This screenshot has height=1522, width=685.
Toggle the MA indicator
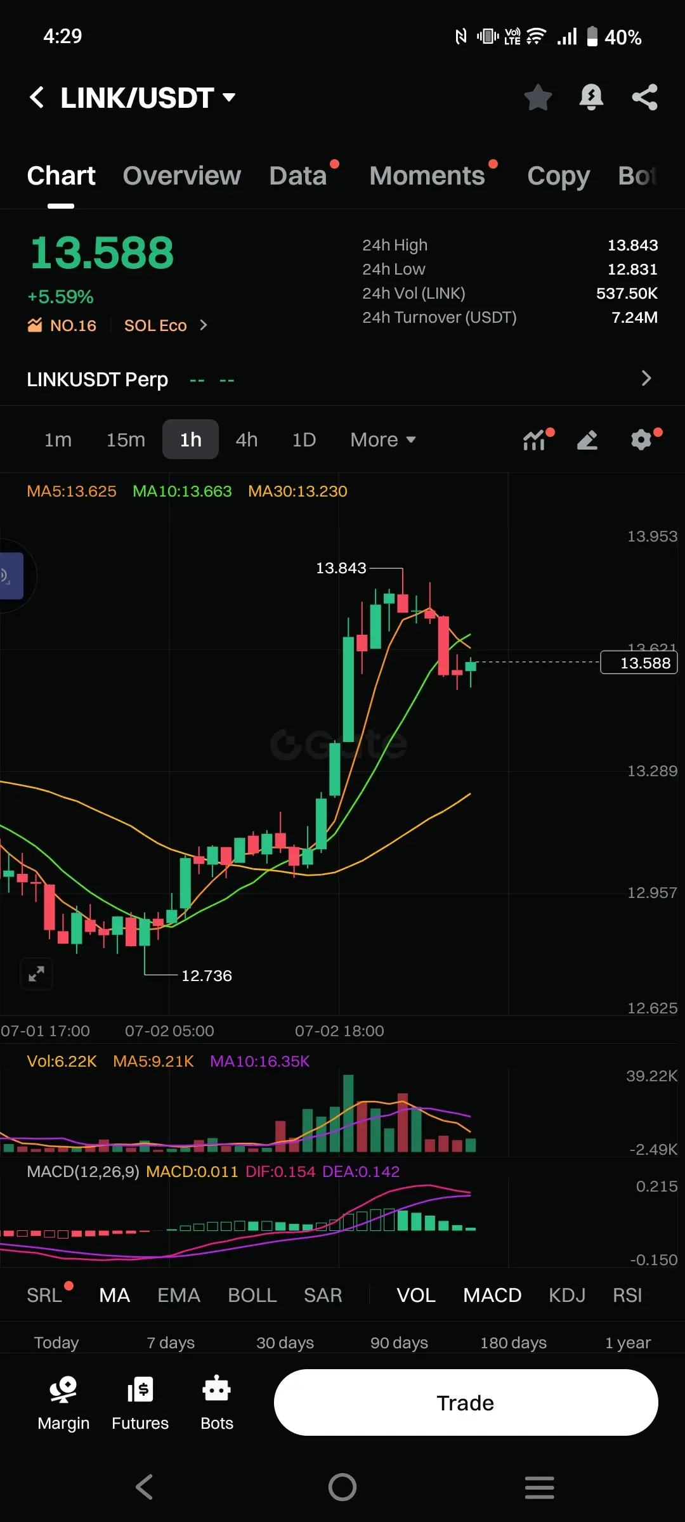[115, 1296]
